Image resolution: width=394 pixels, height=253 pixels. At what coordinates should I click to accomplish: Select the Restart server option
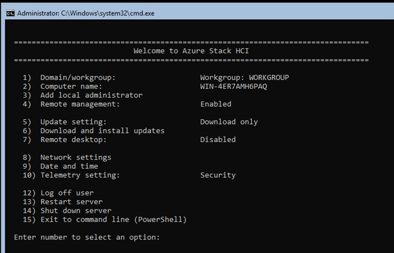tap(71, 202)
